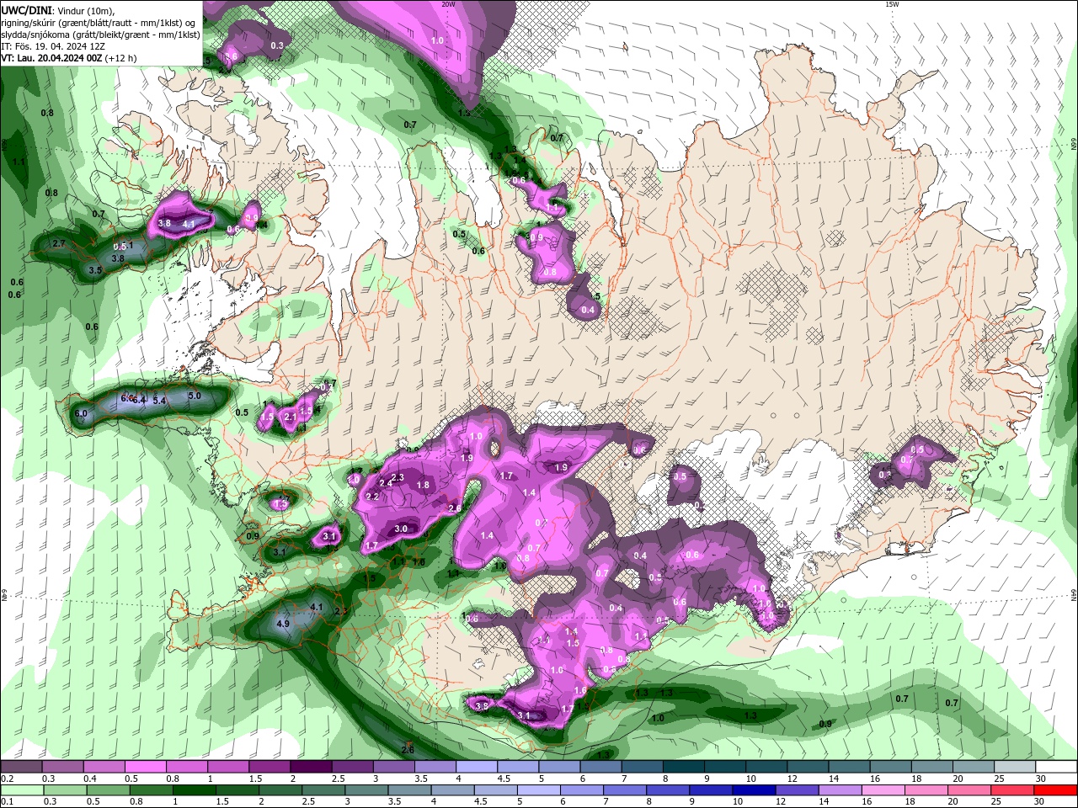Click the '5.4' precipitation value on the map

pyautogui.click(x=158, y=401)
